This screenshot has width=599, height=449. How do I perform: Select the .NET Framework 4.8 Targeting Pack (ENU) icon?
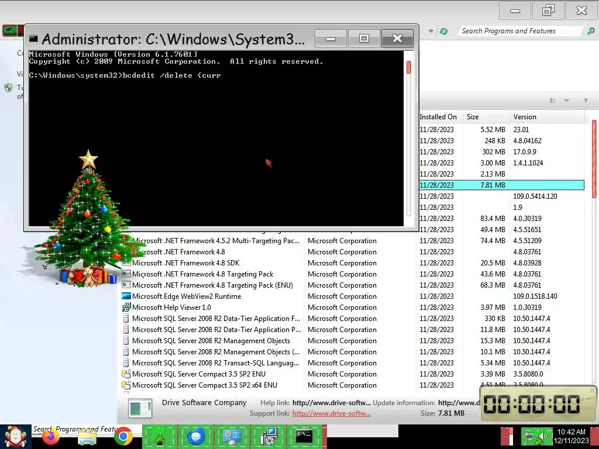pyautogui.click(x=126, y=285)
